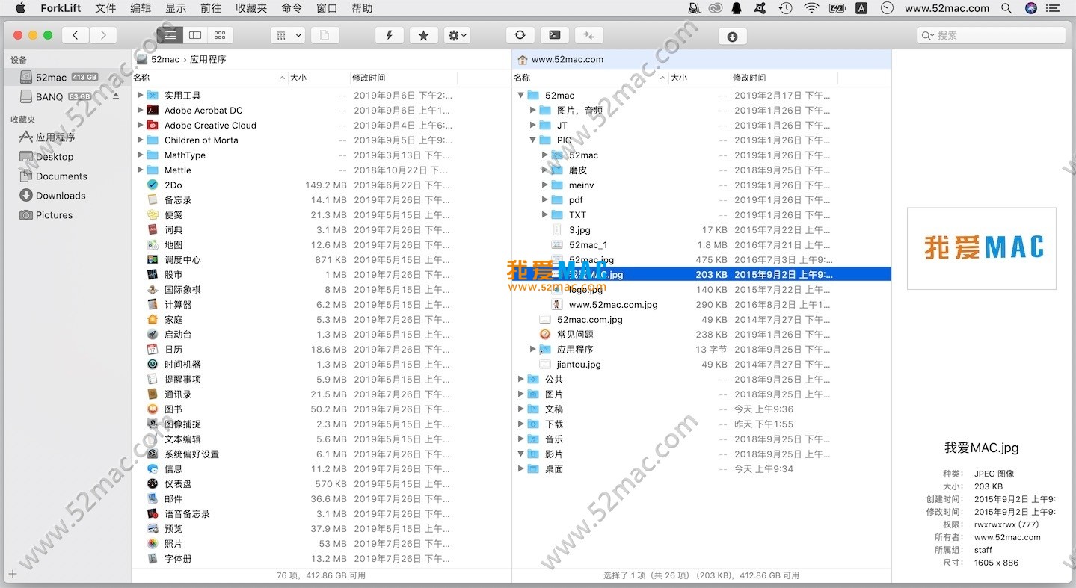Open the view options dropdown in toolbar

[288, 35]
